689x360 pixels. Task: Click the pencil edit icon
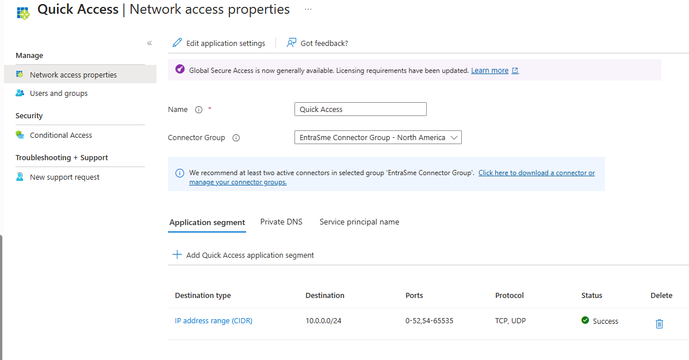coord(177,42)
